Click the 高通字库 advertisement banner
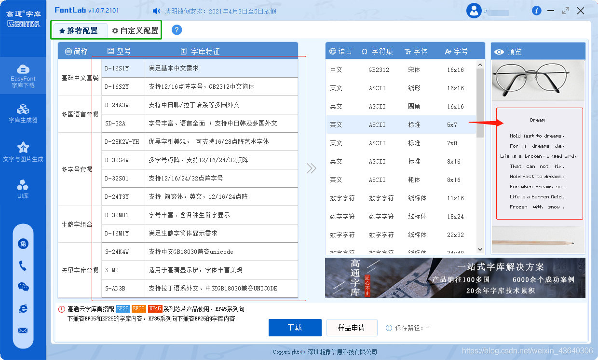 coord(455,277)
